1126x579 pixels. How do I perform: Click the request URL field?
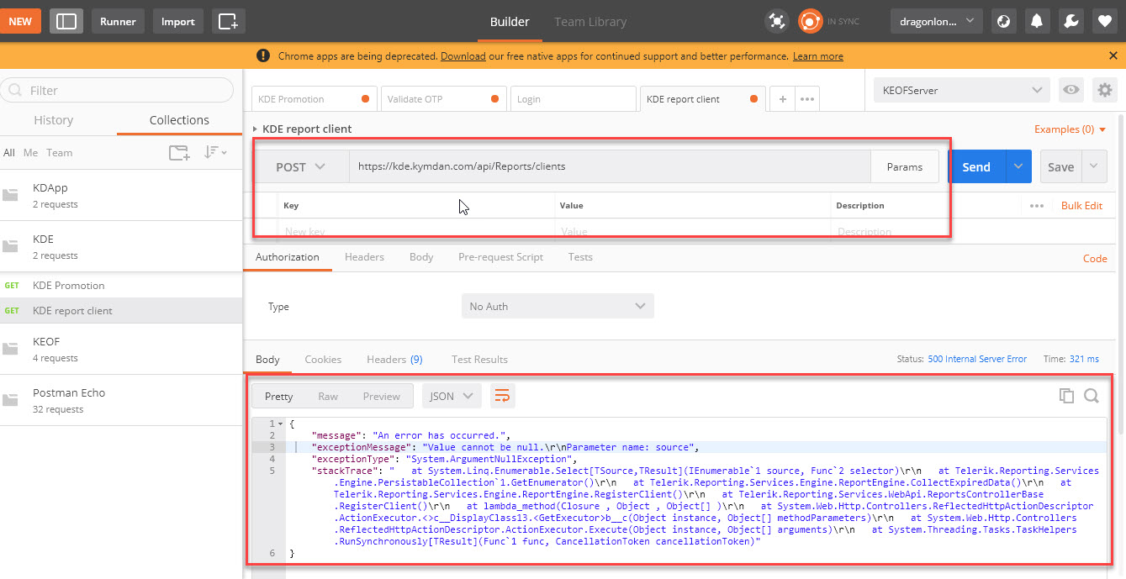[610, 166]
